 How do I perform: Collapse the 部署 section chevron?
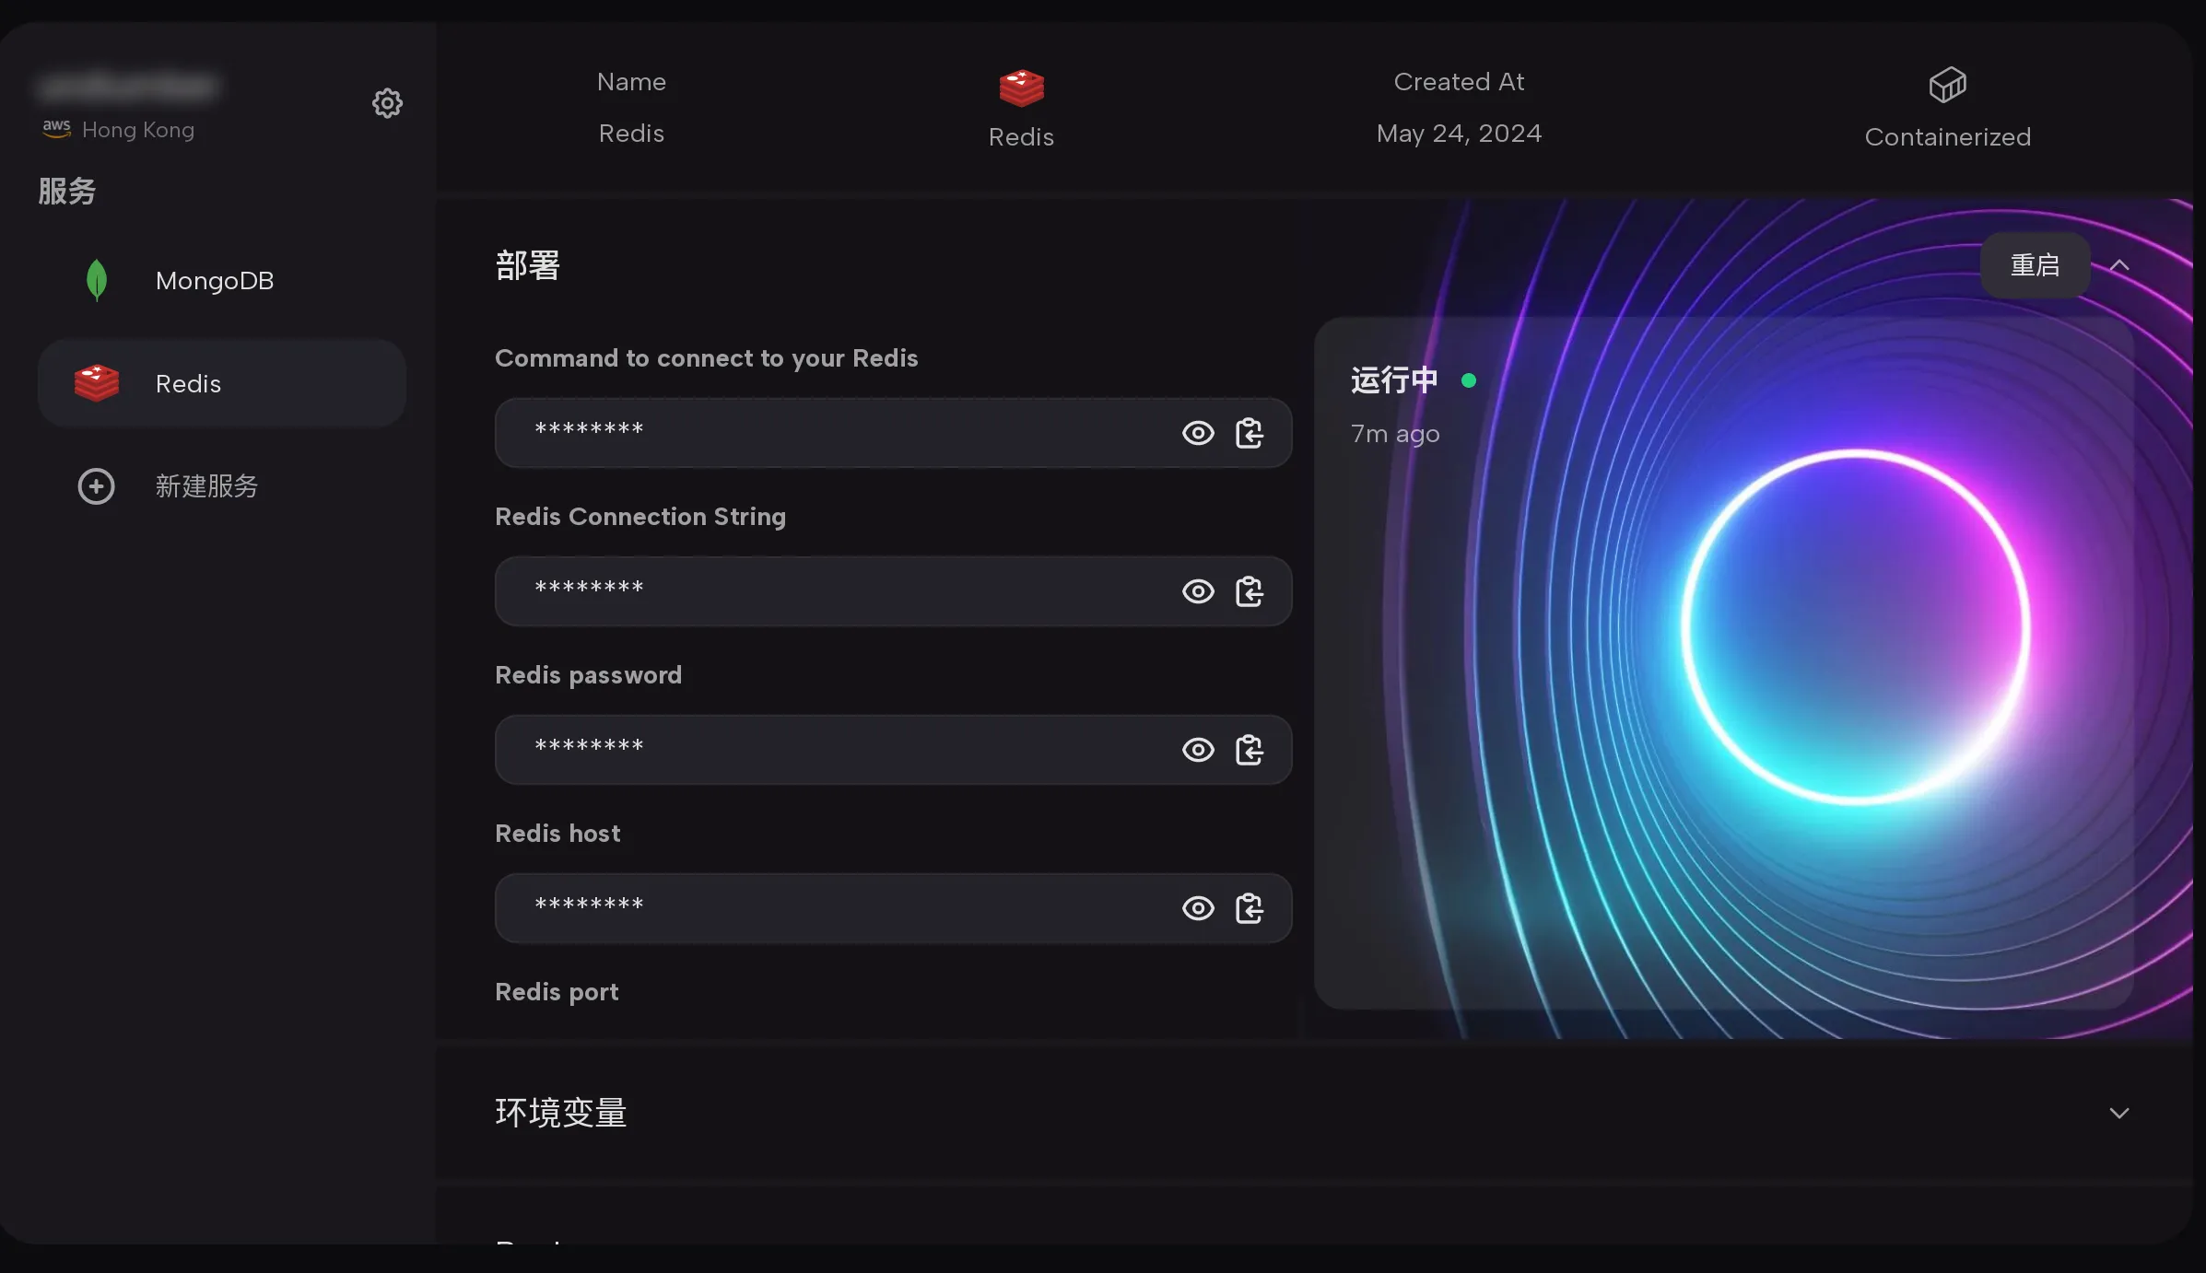[2119, 265]
